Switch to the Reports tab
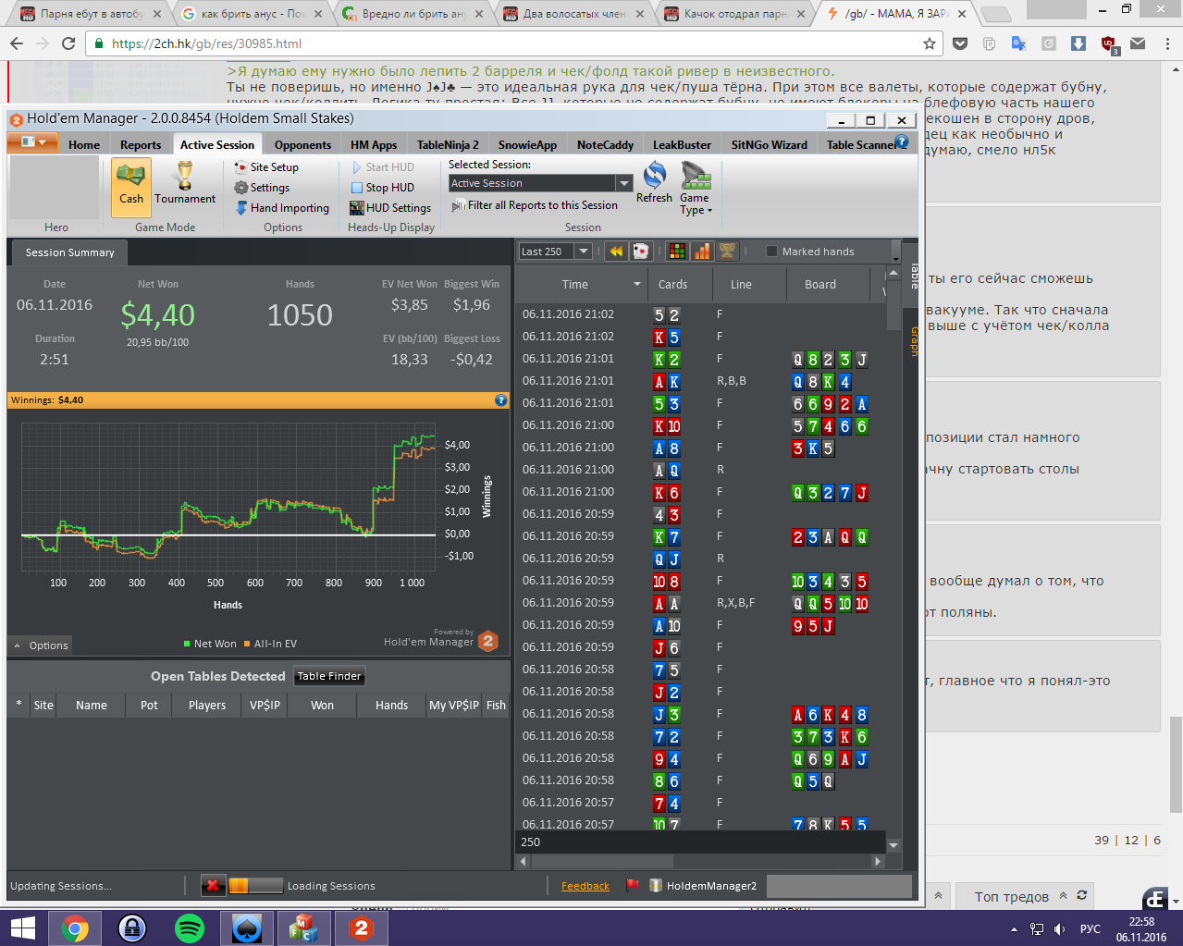This screenshot has width=1183, height=946. click(x=141, y=145)
